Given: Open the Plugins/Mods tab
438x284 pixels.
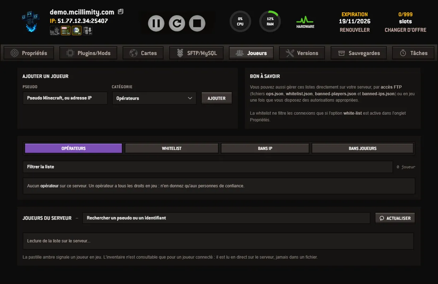Looking at the screenshot, I should click(88, 53).
